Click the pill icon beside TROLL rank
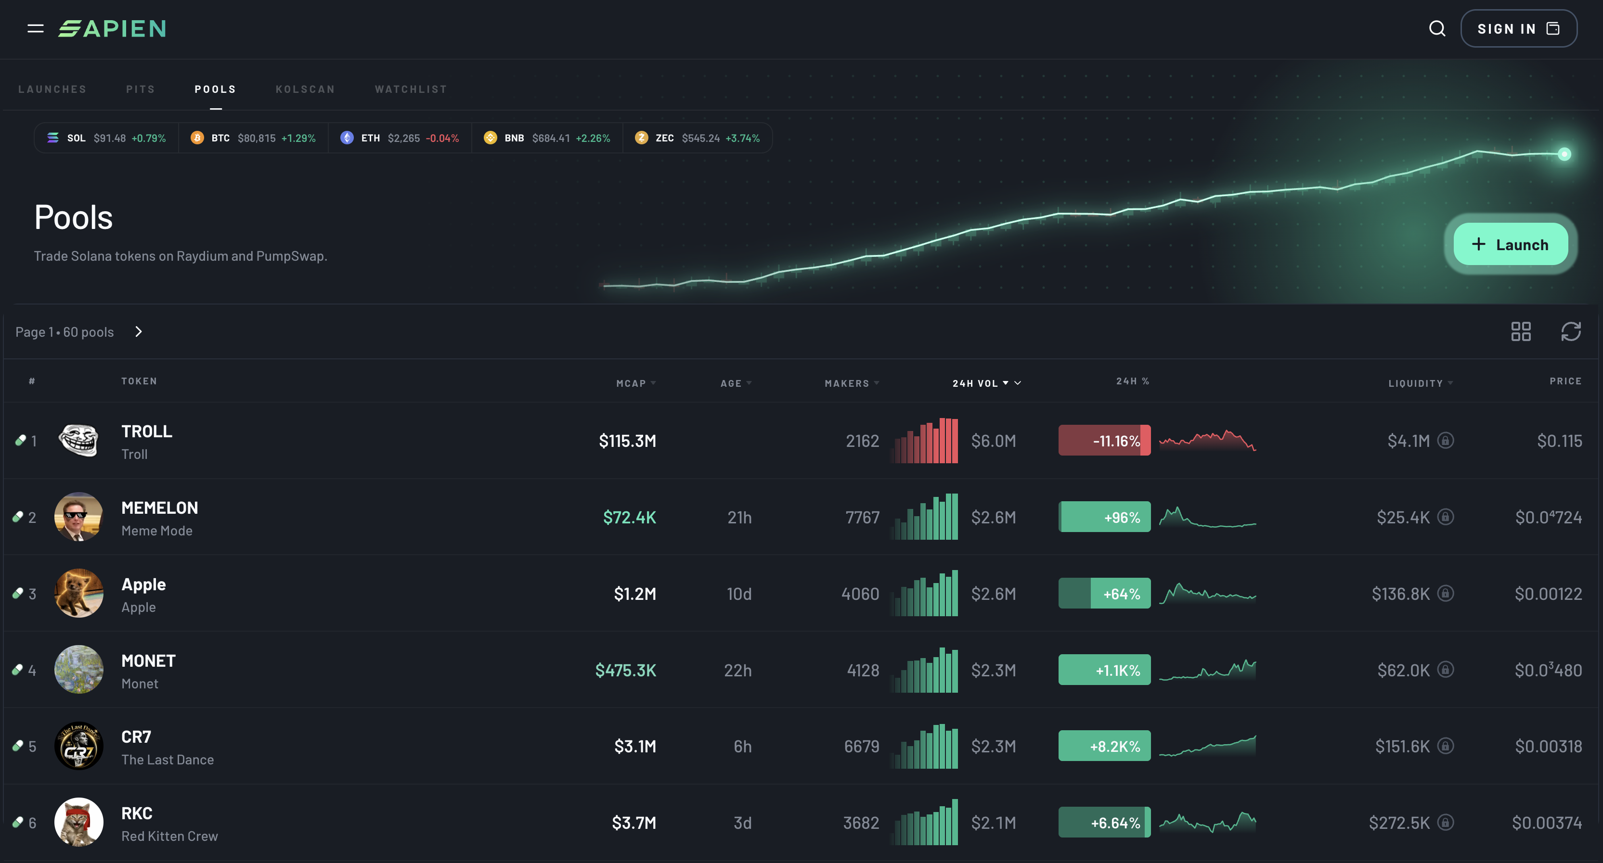This screenshot has height=863, width=1603. [20, 440]
